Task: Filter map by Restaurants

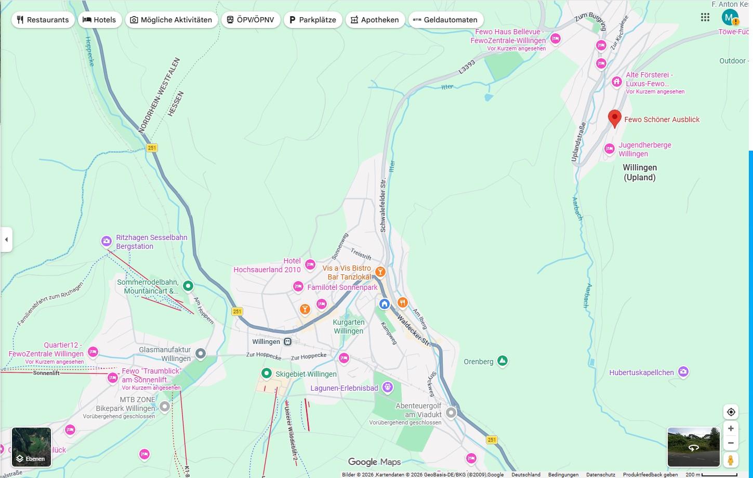Action: 43,20
